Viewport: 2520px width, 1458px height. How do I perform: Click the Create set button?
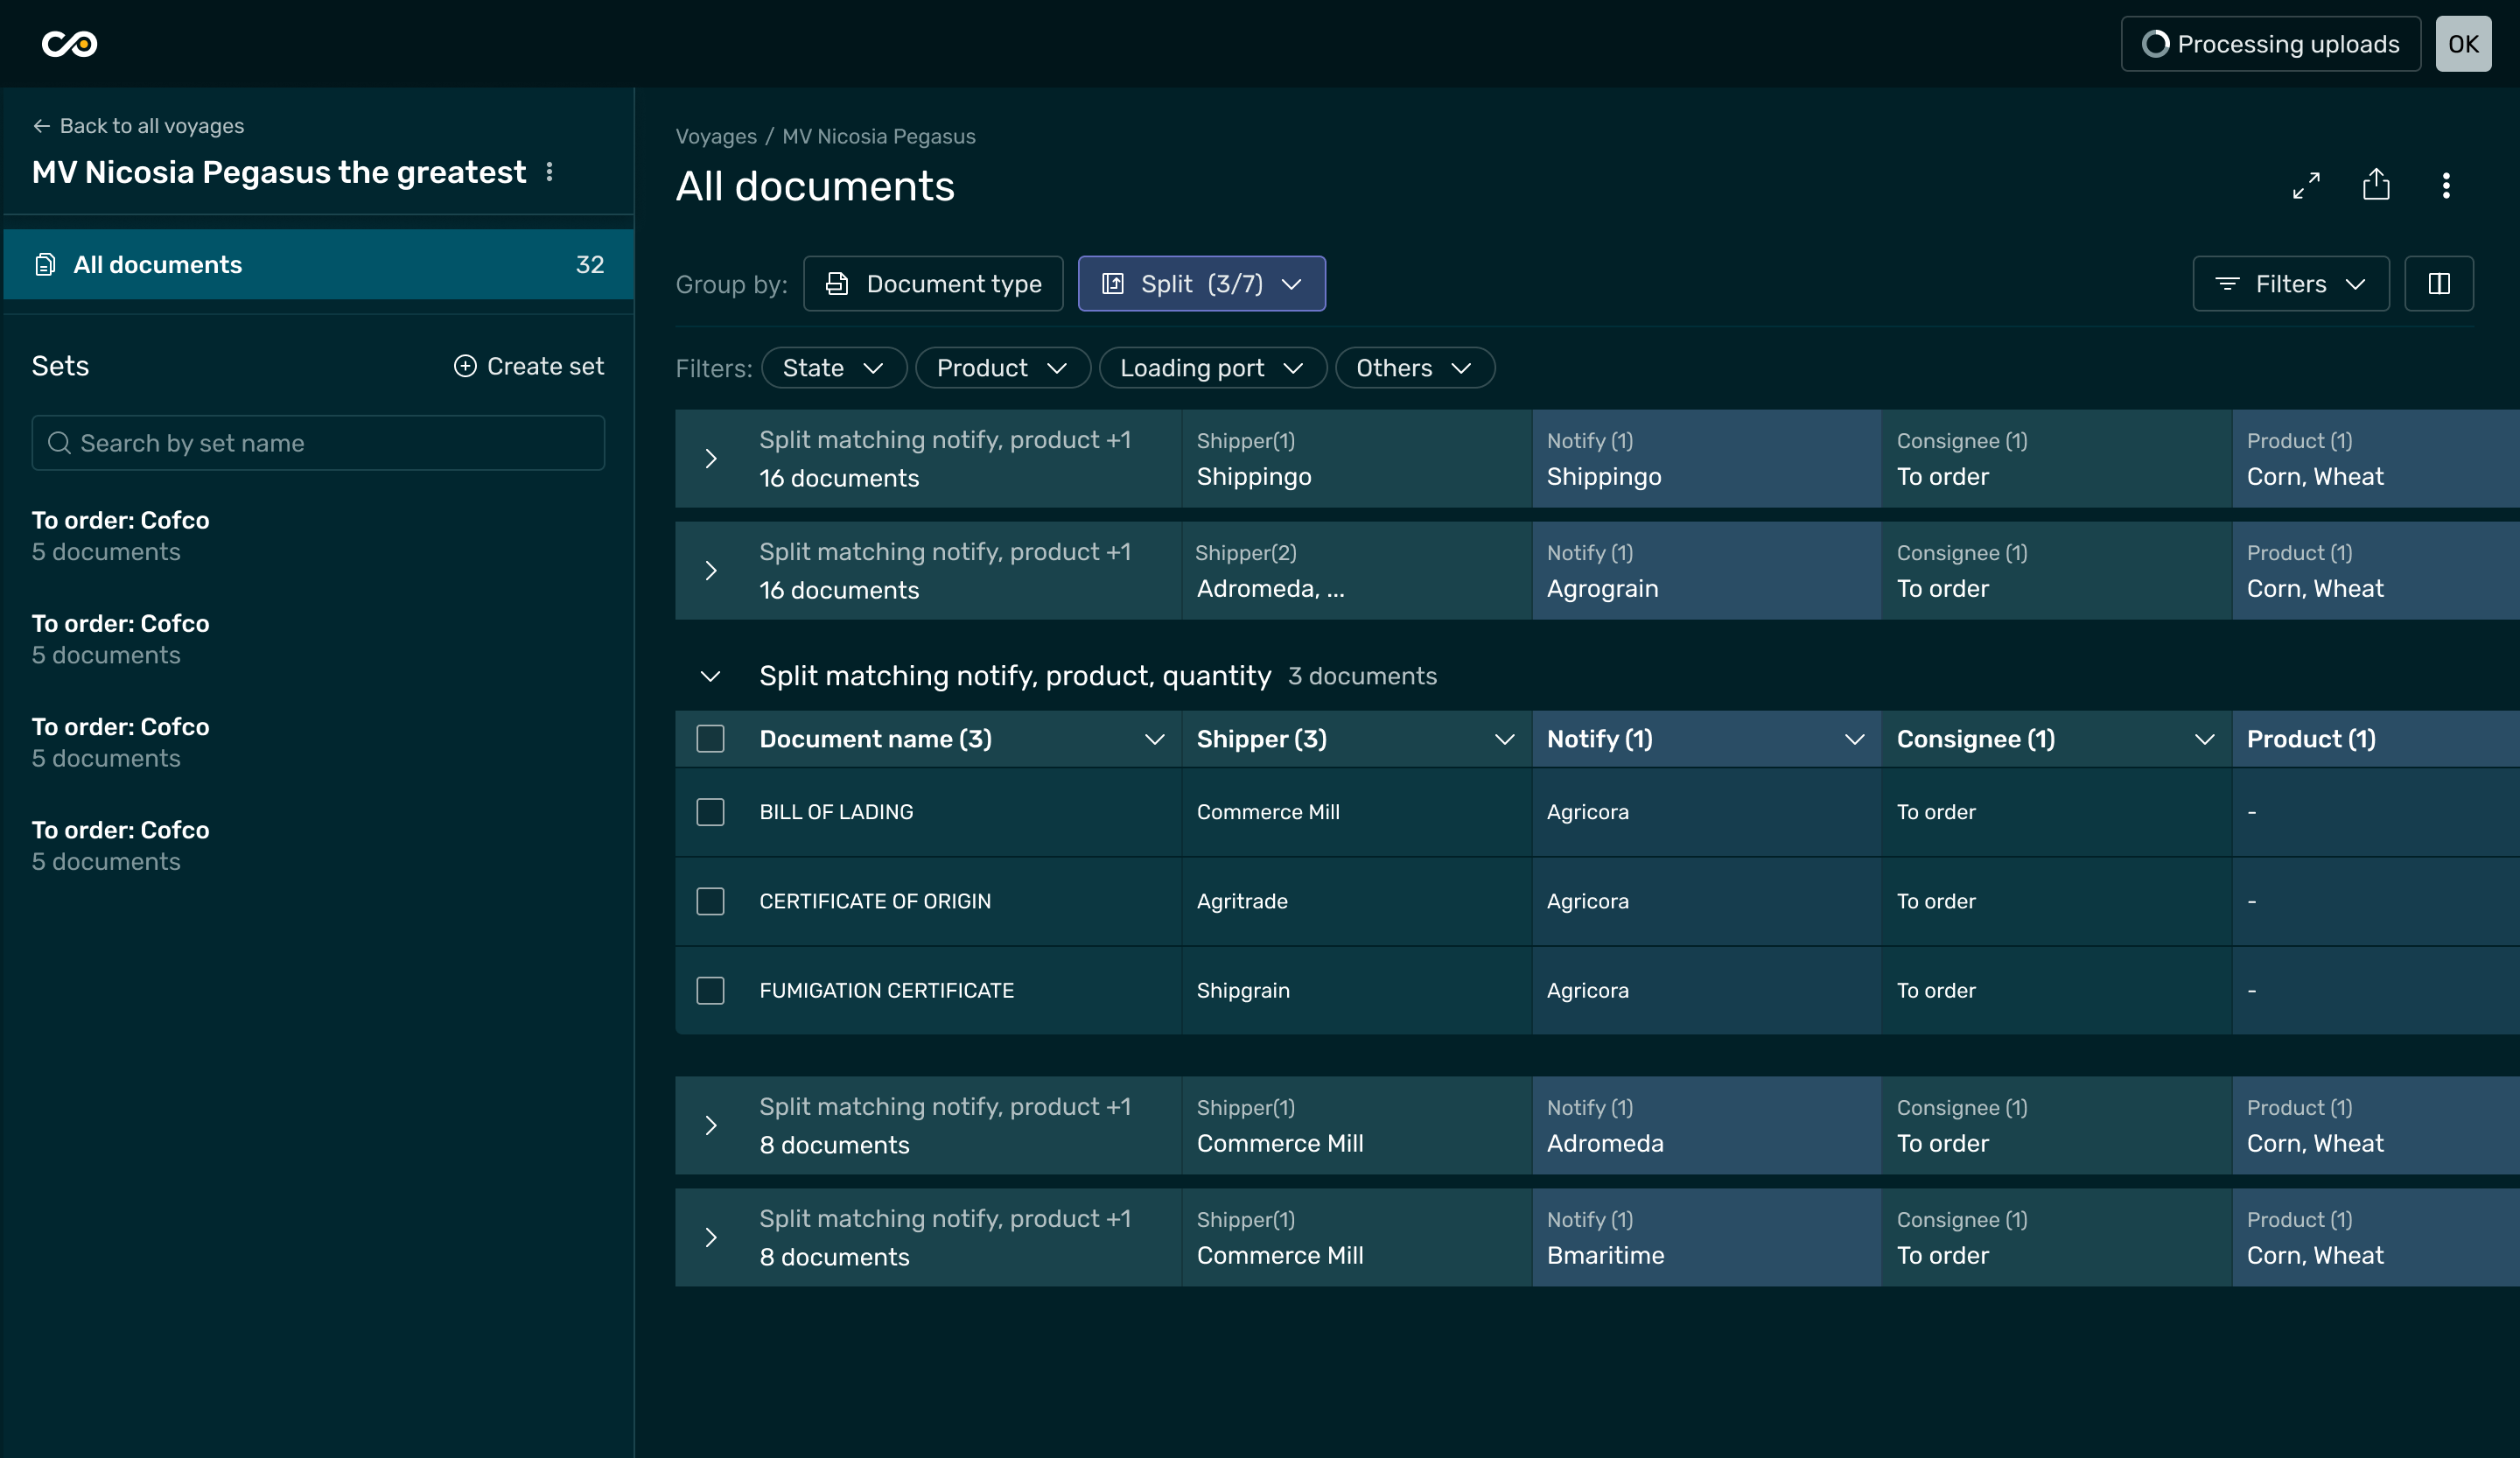click(529, 366)
